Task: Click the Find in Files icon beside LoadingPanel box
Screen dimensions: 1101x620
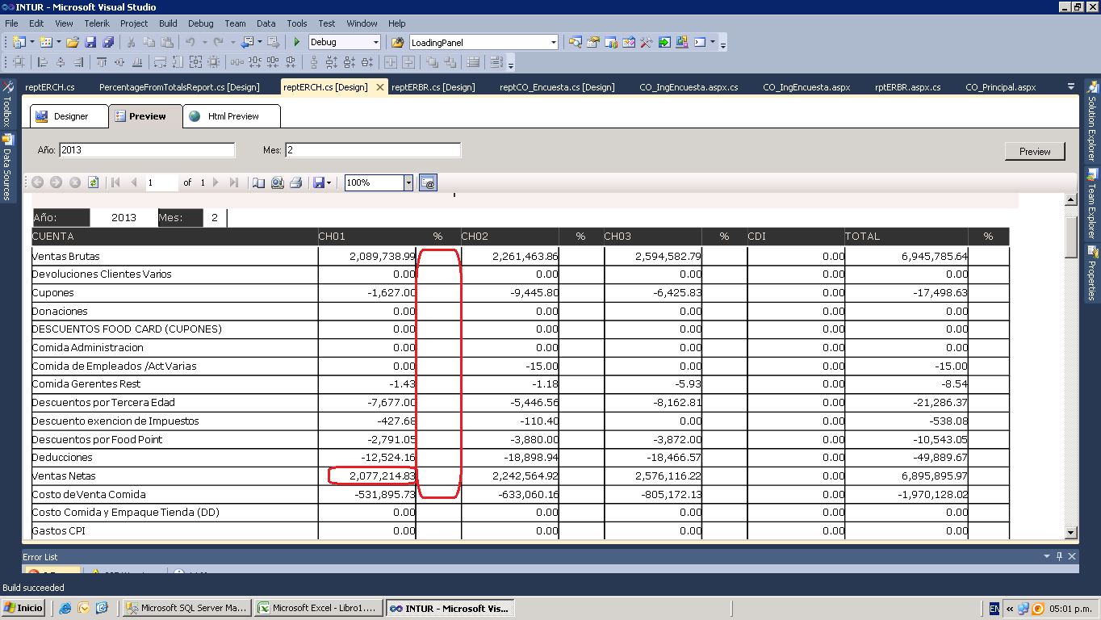Action: tap(397, 42)
